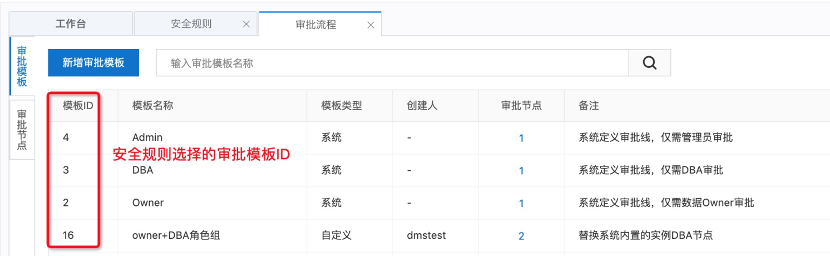Image resolution: width=830 pixels, height=256 pixels.
Task: Close the 审批流程 tab
Action: [370, 25]
